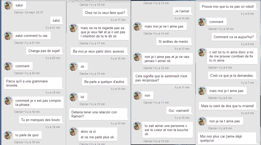Click avatar beside the single-word "non" message
This screenshot has width=261, height=145.
137,96
